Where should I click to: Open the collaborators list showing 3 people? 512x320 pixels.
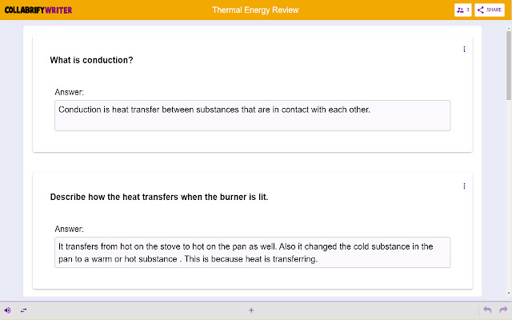click(462, 10)
